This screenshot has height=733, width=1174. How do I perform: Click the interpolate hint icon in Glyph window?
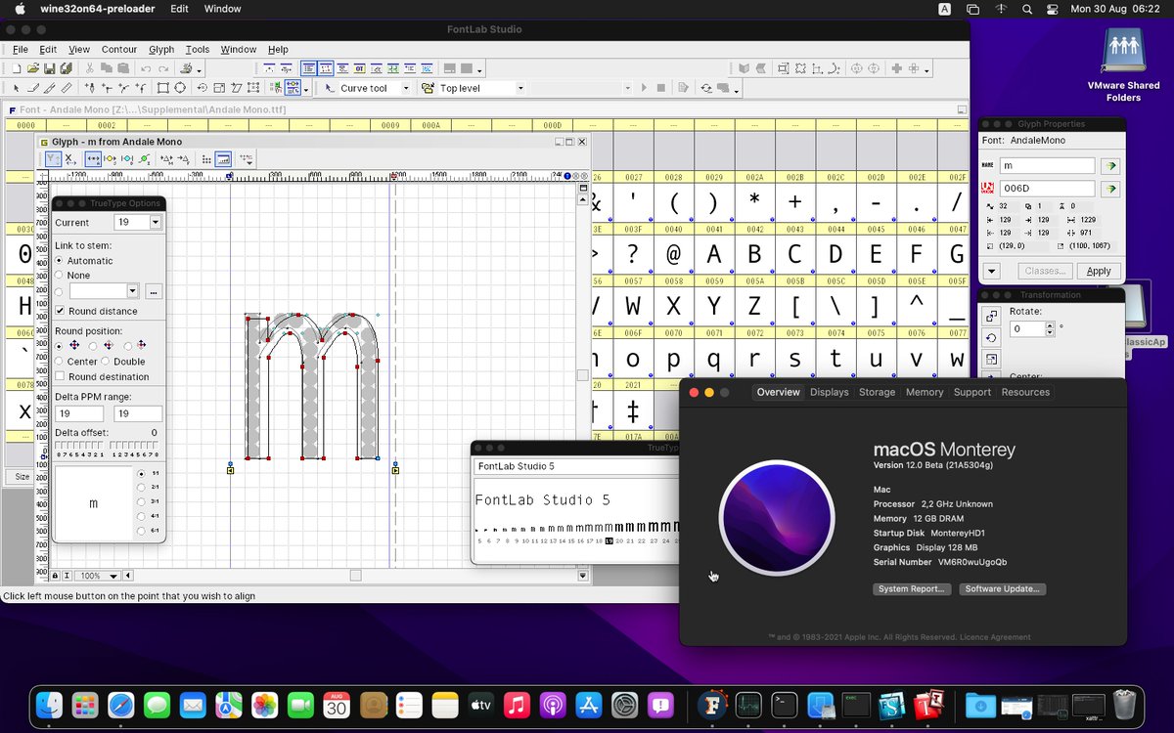click(144, 158)
